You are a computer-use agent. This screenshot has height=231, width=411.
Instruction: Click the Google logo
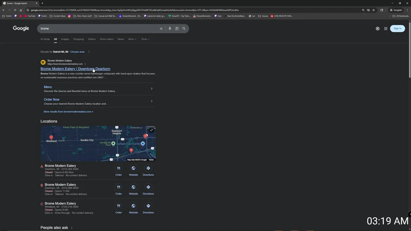pos(21,28)
